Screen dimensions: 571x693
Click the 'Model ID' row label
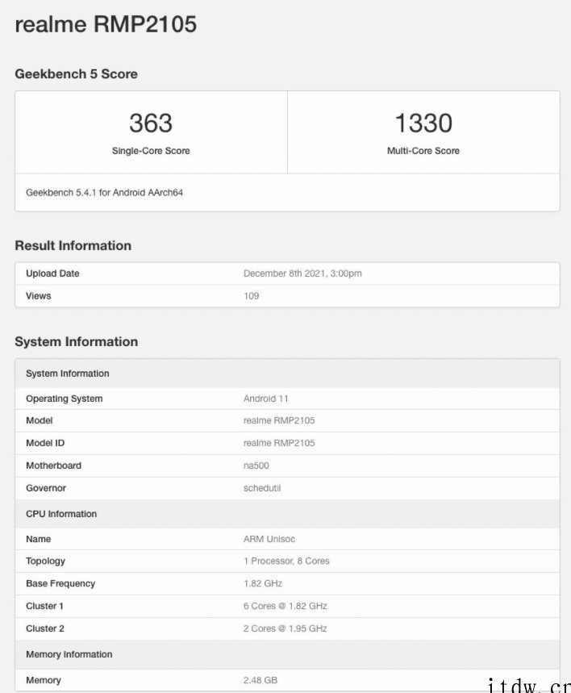45,443
